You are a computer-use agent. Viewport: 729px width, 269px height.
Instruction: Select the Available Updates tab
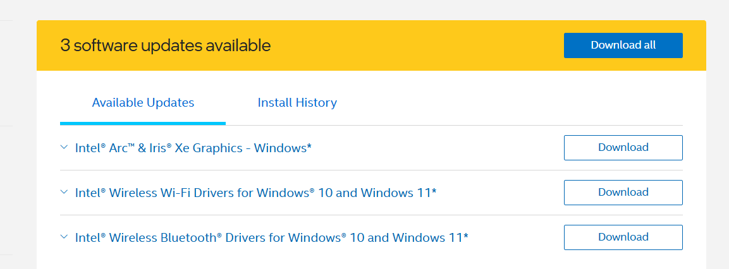(143, 102)
